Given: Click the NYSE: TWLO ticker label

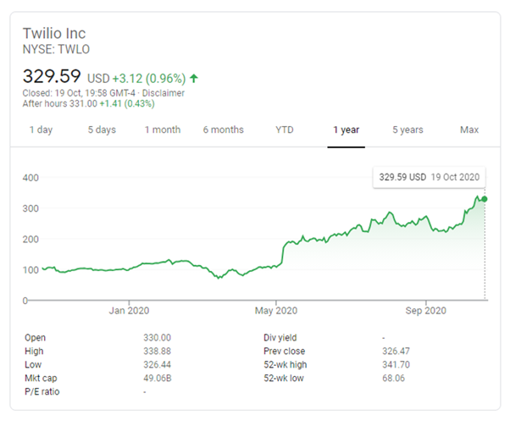Looking at the screenshot, I should click(x=55, y=50).
